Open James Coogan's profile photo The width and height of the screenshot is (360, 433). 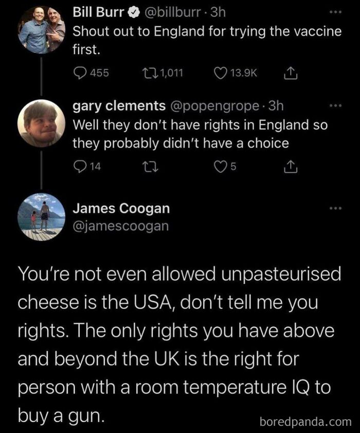click(x=41, y=215)
